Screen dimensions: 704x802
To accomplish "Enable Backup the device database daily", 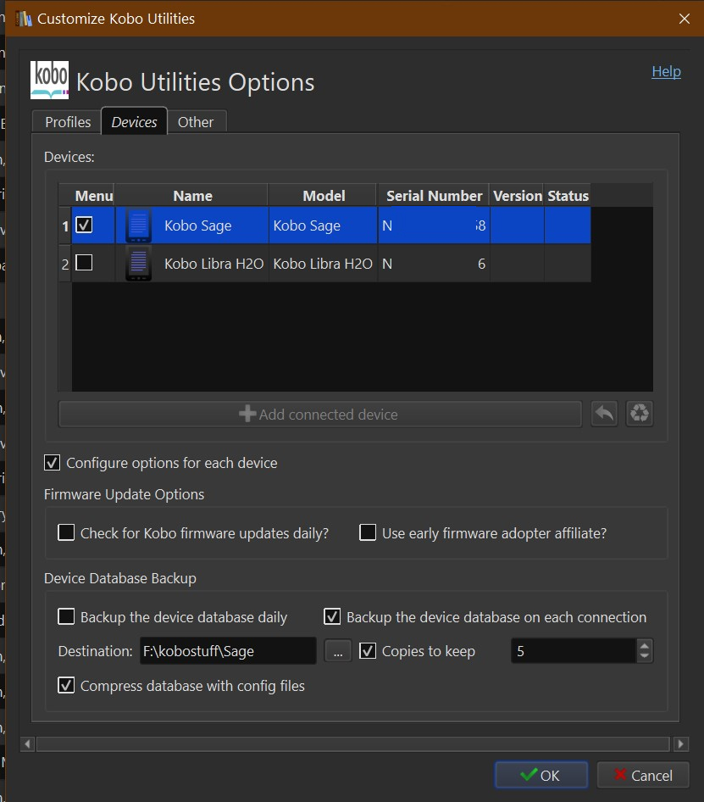I will [66, 617].
